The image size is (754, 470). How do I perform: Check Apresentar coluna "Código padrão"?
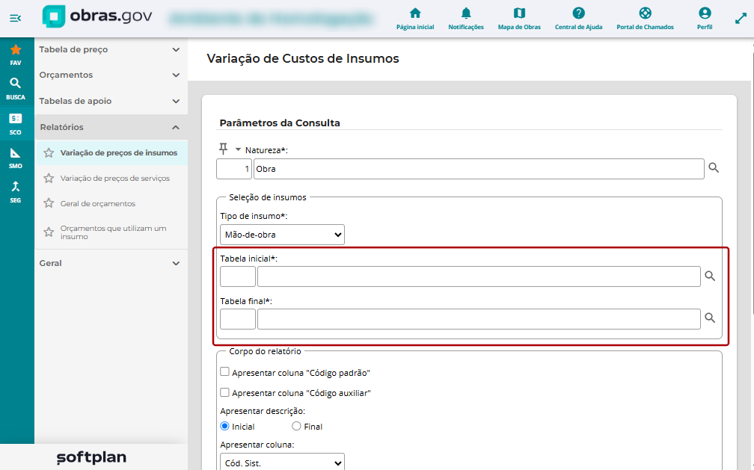224,371
